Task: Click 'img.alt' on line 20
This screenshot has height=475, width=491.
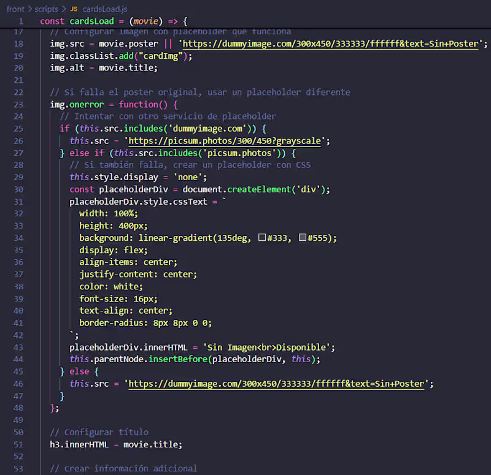Action: 67,68
